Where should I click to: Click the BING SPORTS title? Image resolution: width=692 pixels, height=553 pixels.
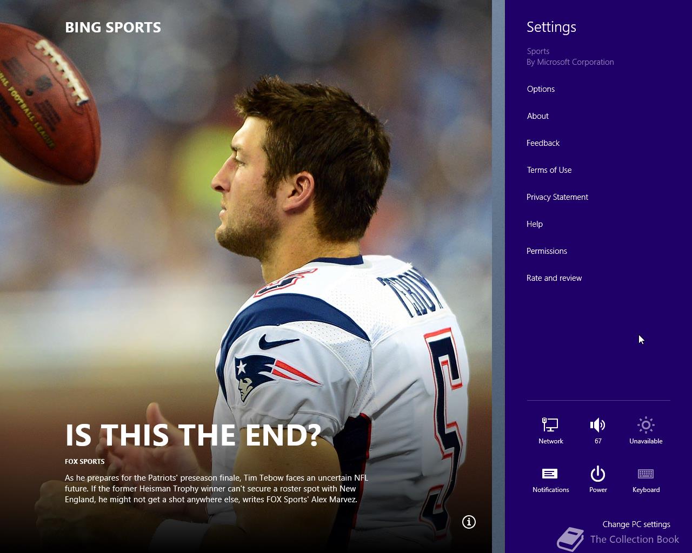tap(113, 28)
